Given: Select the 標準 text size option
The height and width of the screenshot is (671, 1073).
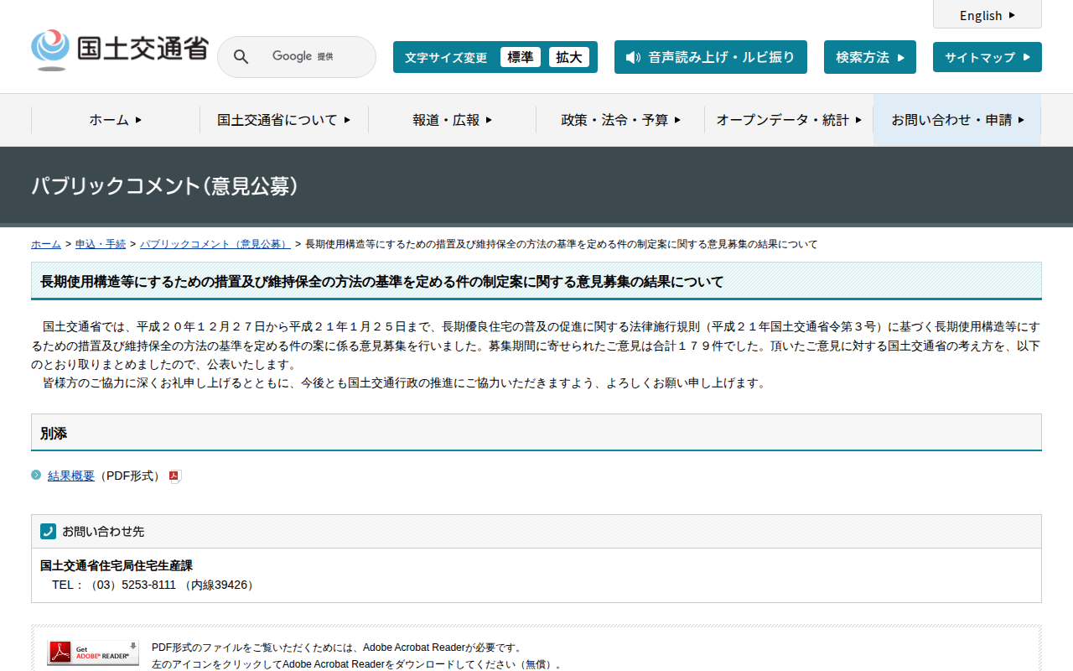Looking at the screenshot, I should [520, 57].
